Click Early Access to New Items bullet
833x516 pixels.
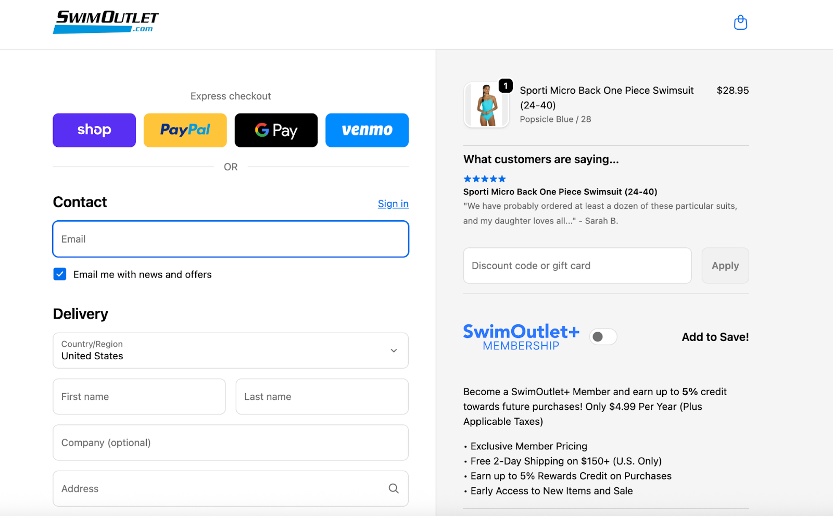point(551,491)
